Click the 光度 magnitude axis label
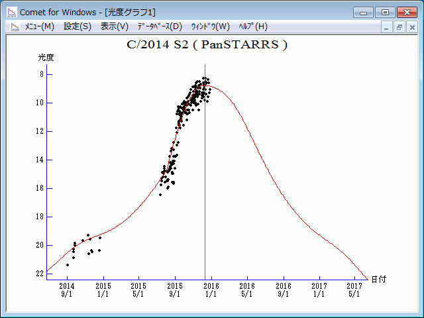This screenshot has height=318, width=424. 46,58
